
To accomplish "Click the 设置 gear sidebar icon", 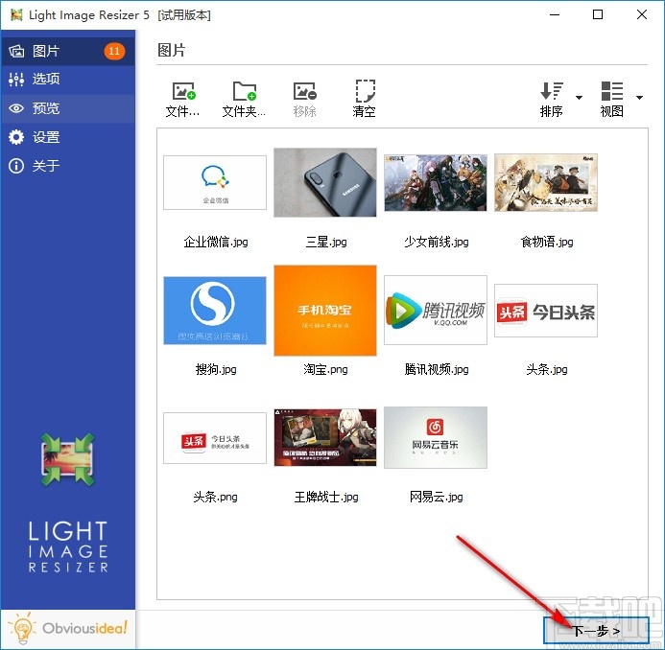I will 16,137.
